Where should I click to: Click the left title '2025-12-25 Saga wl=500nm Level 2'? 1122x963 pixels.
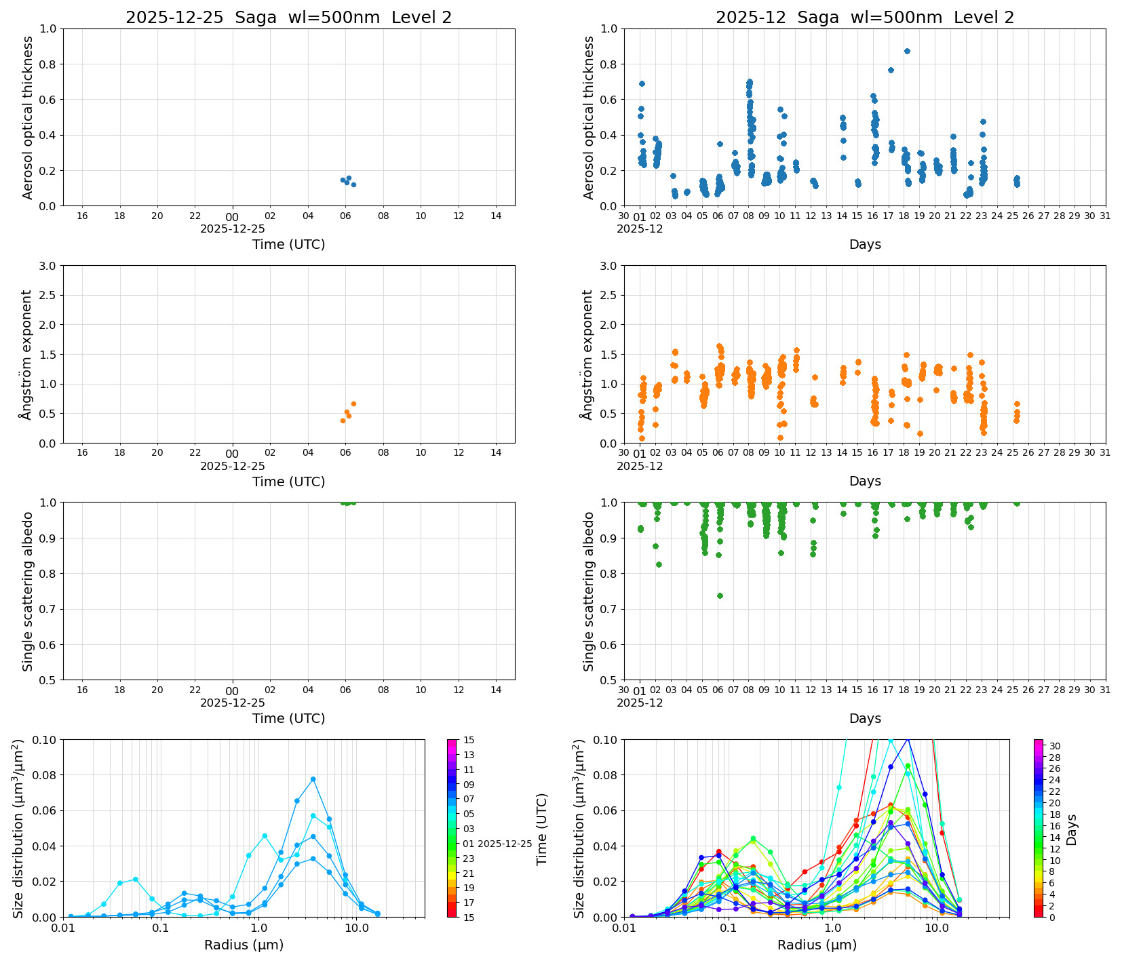(x=288, y=18)
